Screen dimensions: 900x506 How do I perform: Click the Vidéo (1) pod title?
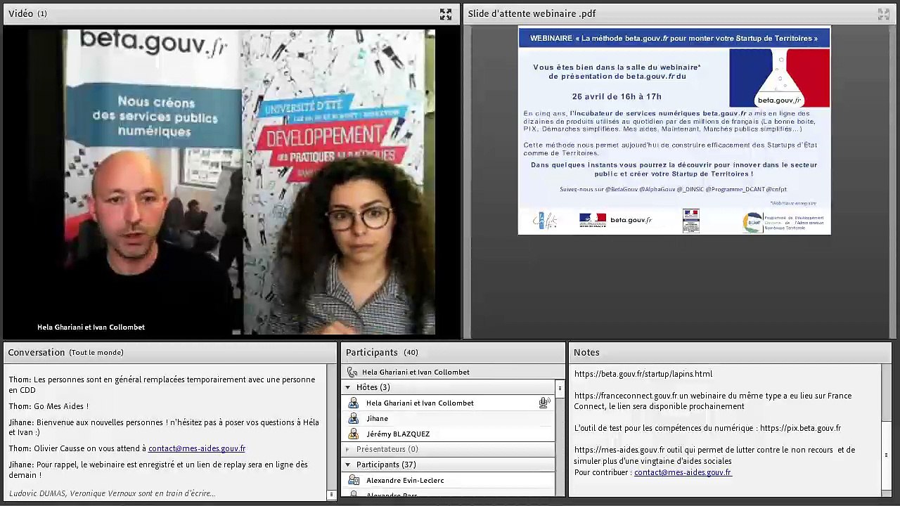point(27,13)
